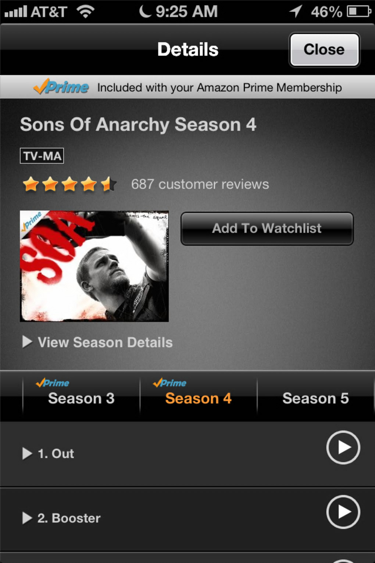This screenshot has width=375, height=563.
Task: Tap the Prime badge above Season 3
Action: coord(52,383)
